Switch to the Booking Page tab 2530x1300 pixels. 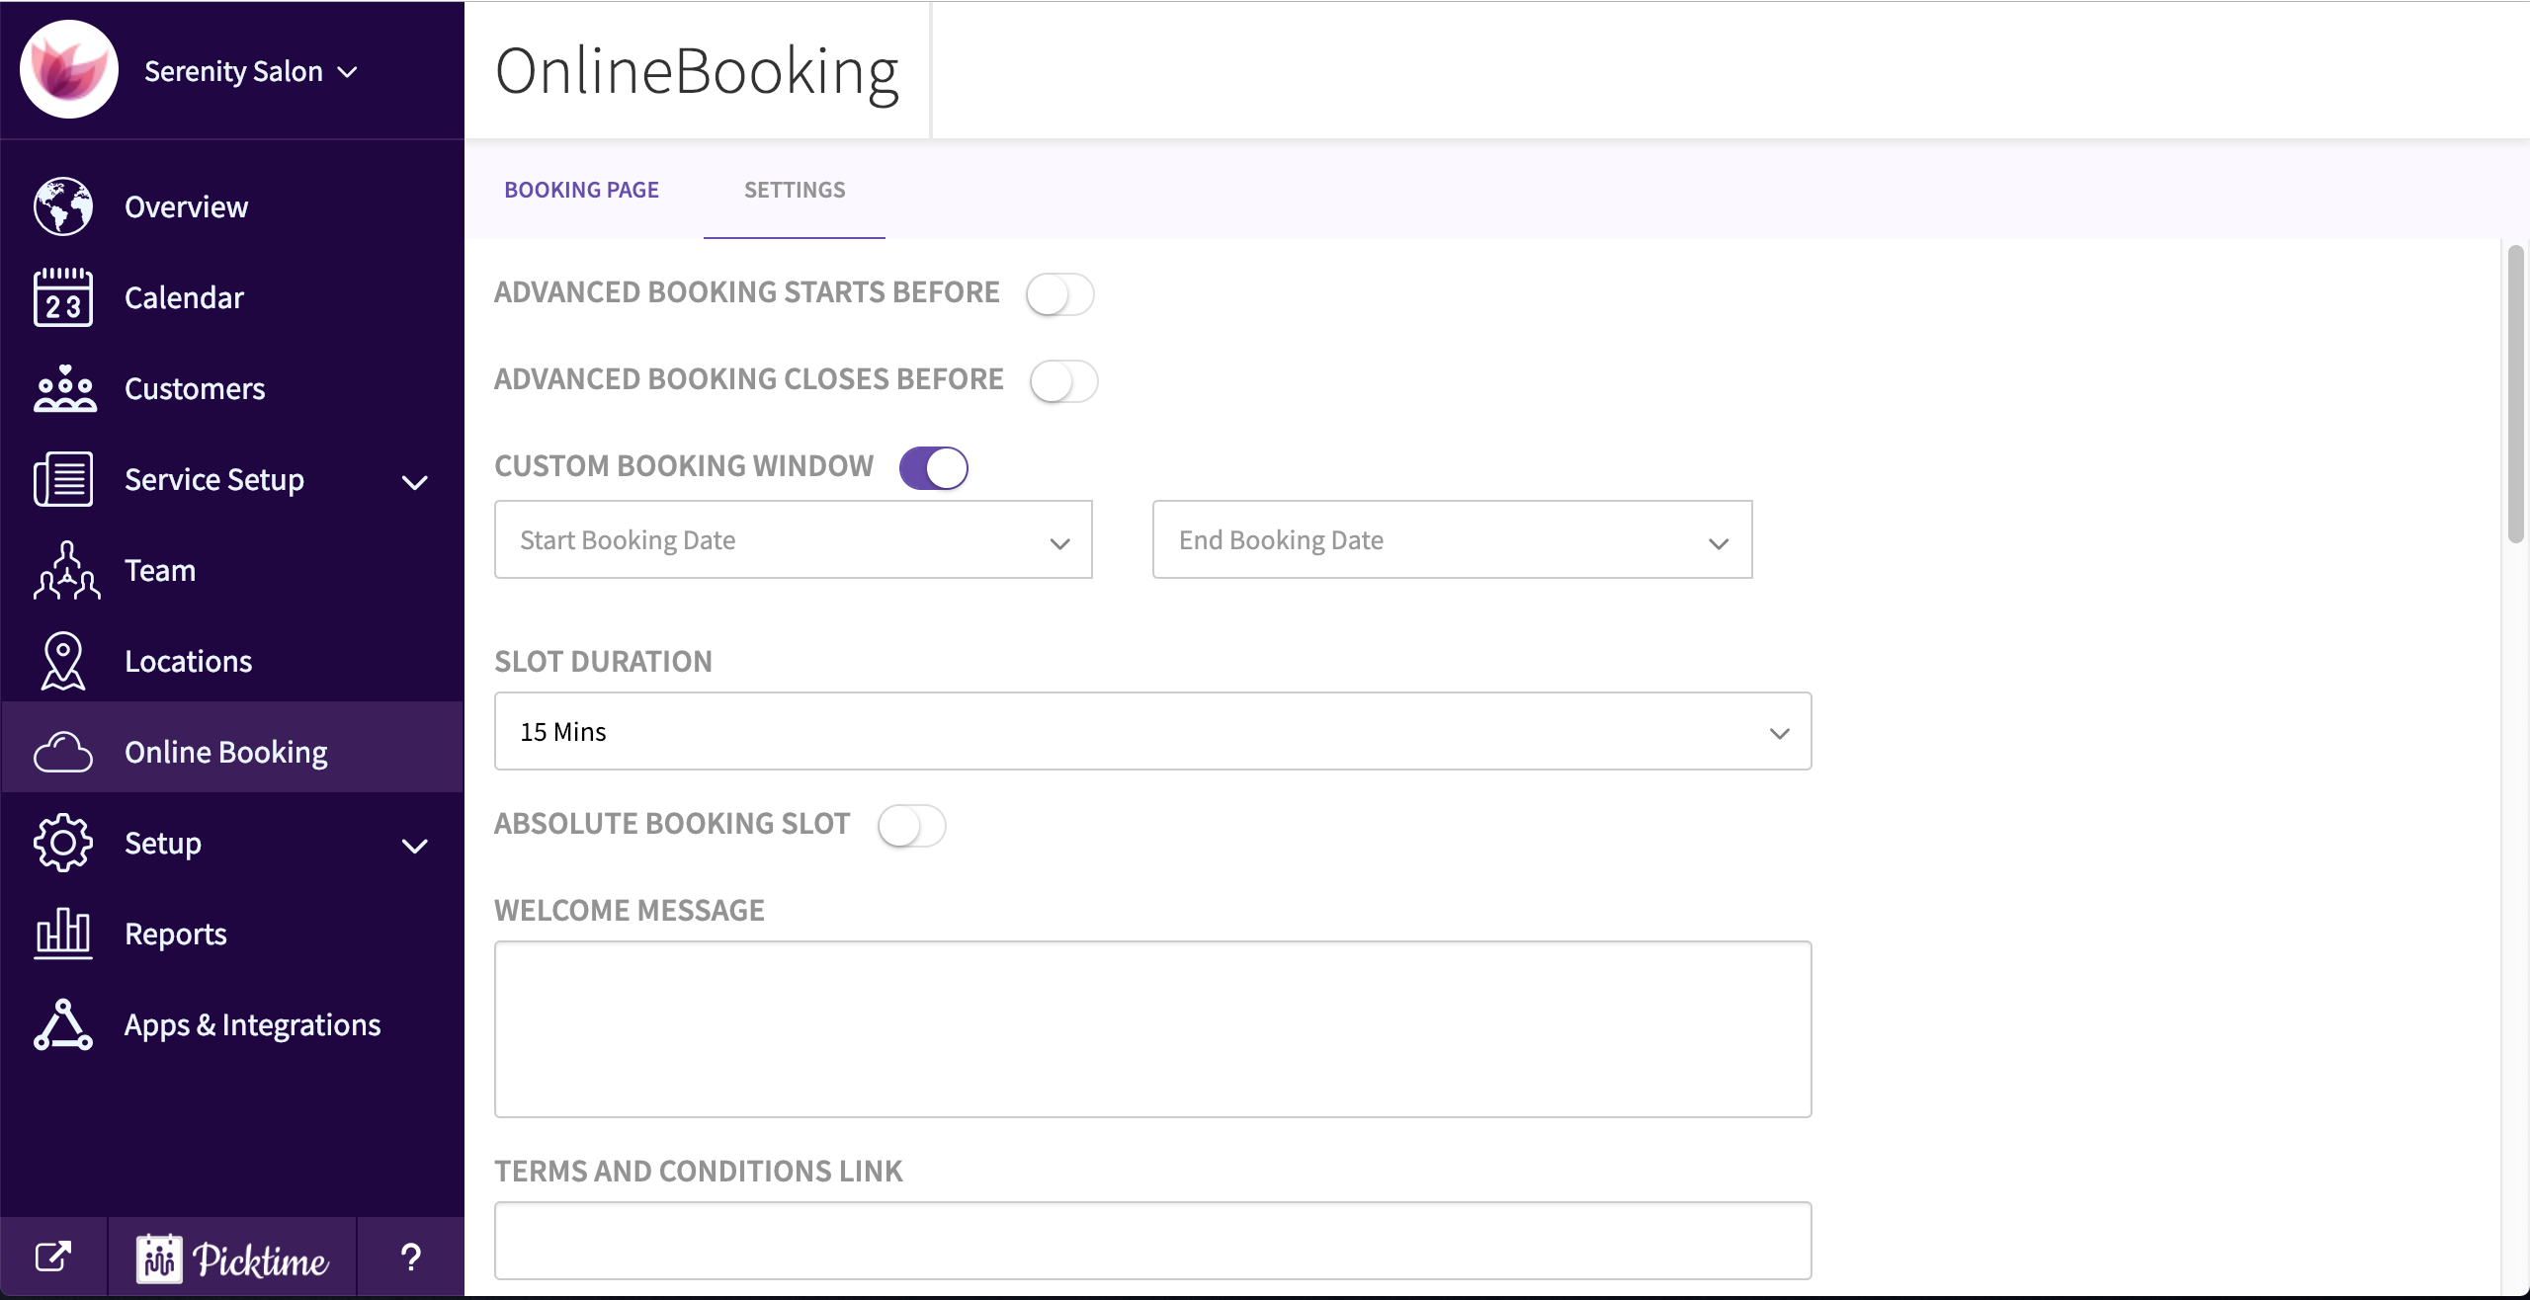582,189
